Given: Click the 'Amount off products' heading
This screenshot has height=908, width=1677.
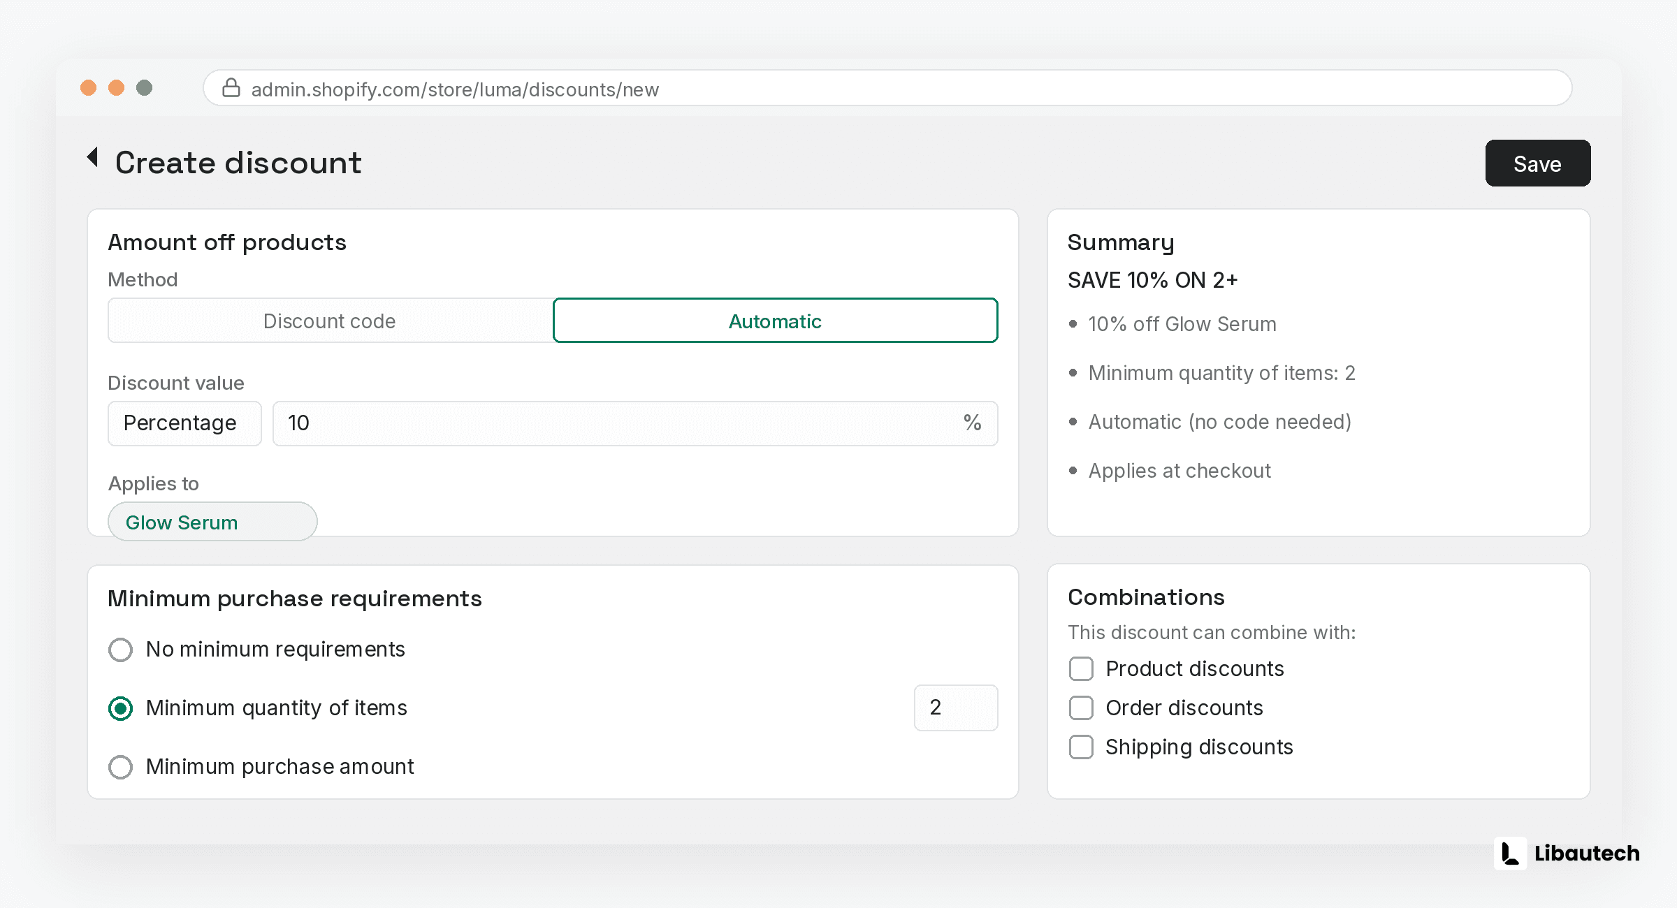Looking at the screenshot, I should 227,242.
